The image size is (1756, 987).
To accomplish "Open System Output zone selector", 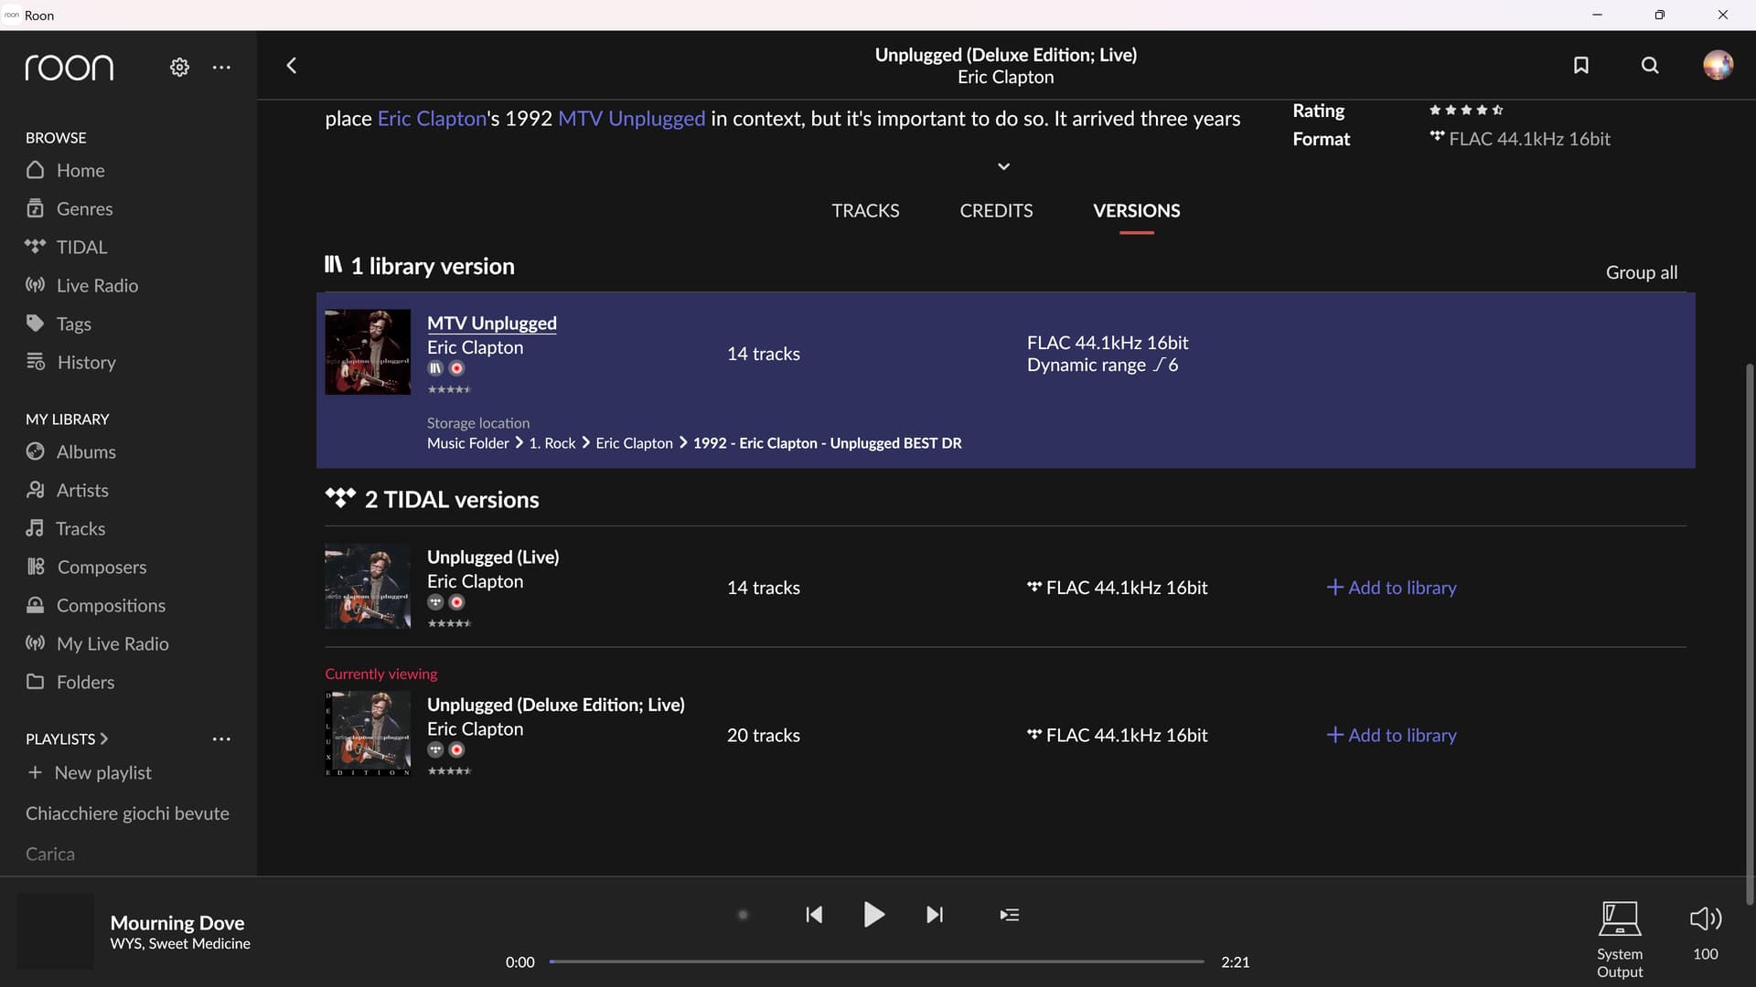I will point(1620,939).
